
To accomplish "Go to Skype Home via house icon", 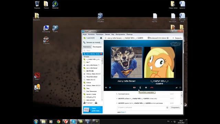I will click(101, 38).
